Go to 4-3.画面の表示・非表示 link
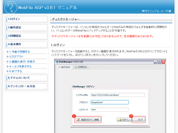 pos(21,61)
